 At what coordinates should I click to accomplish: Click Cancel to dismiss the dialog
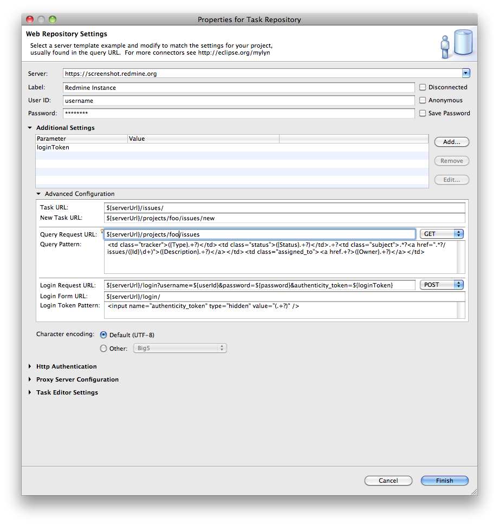(x=388, y=481)
